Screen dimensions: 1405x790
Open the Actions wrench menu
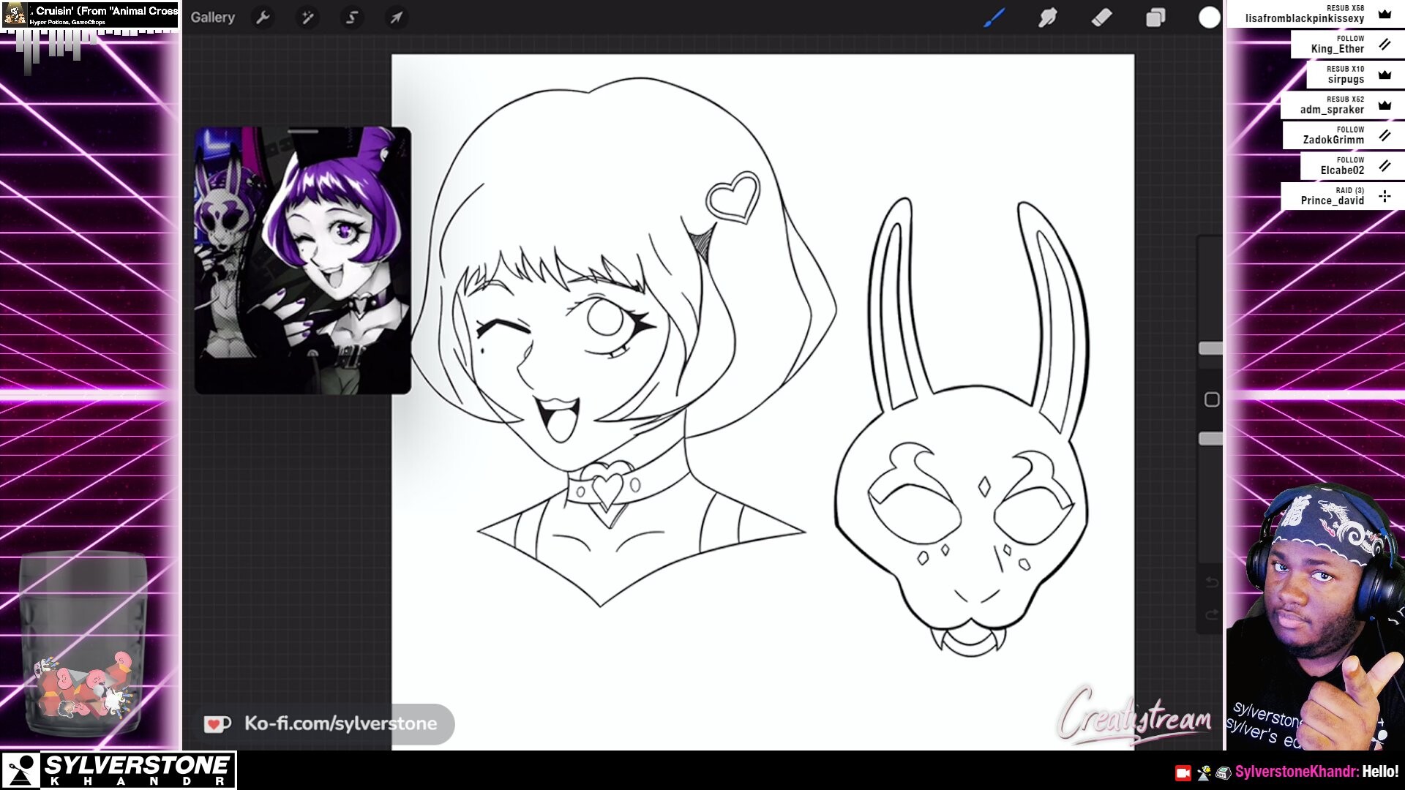(263, 18)
